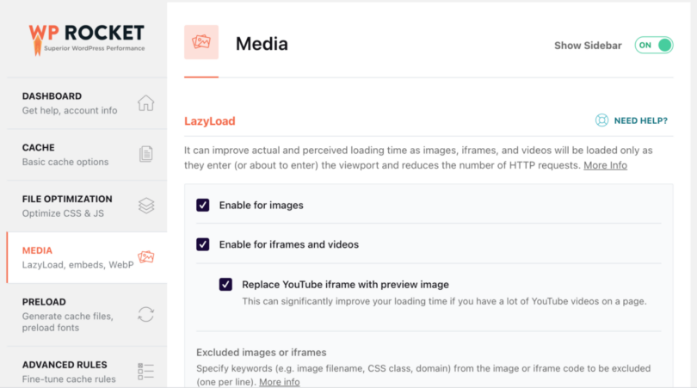Click the Media page title
This screenshot has height=388, width=697.
pos(262,44)
